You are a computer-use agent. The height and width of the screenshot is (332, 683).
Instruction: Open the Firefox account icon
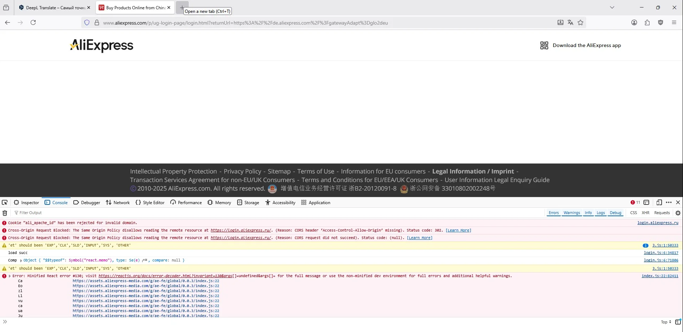pyautogui.click(x=634, y=22)
